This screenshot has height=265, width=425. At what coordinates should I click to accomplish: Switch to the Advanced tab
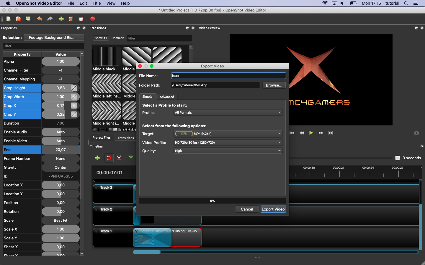167,97
